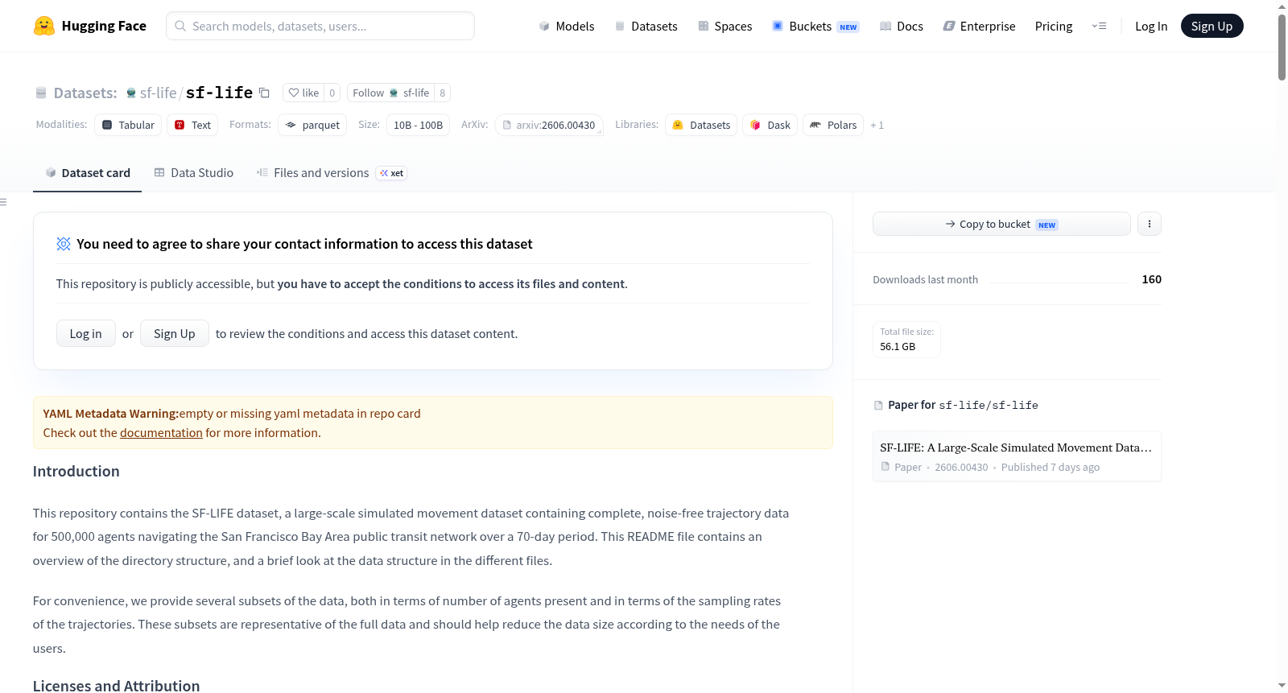Click the xet badge on Files tab
Viewport: 1288px width, 693px height.
[392, 173]
